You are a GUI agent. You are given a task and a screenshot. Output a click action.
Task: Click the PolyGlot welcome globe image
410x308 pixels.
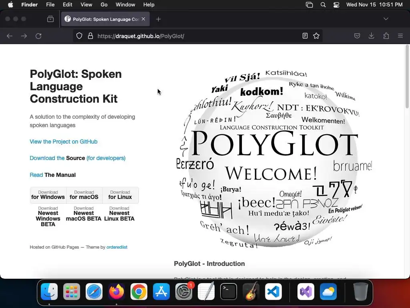pos(274,159)
